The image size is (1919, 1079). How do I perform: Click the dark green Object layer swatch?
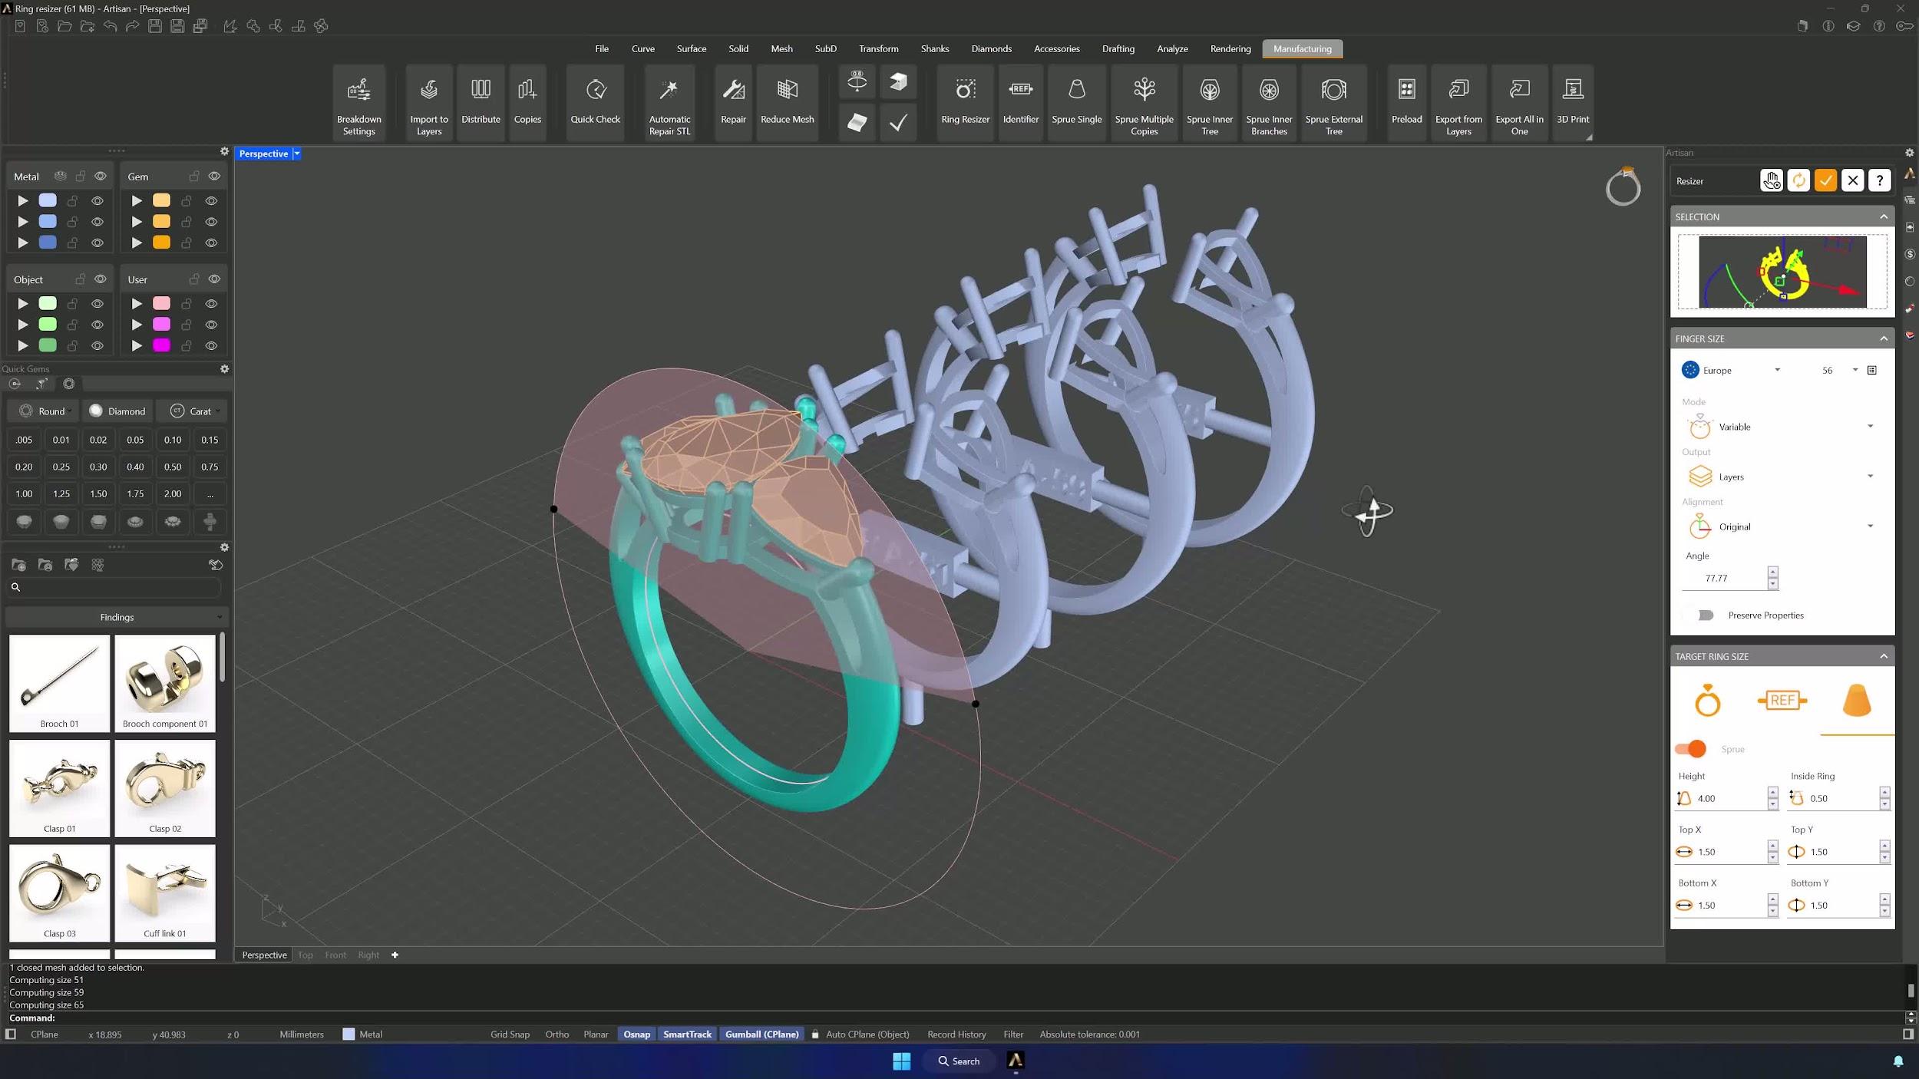point(48,345)
